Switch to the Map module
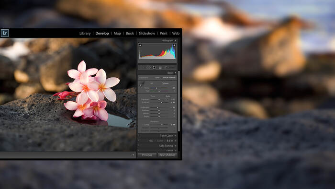The image size is (335, 189). [x=117, y=33]
